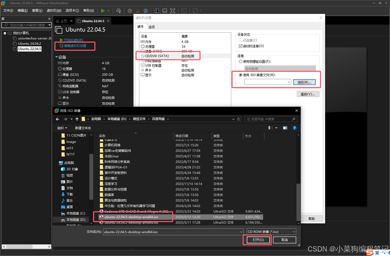This screenshot has height=256, width=390.
Task: Open the 文件(F) menu
Action: coord(8,11)
